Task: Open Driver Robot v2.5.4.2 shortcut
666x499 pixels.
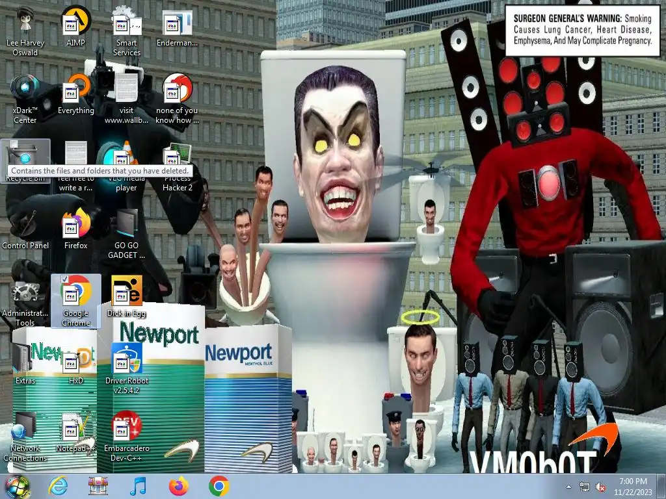Action: (x=127, y=369)
